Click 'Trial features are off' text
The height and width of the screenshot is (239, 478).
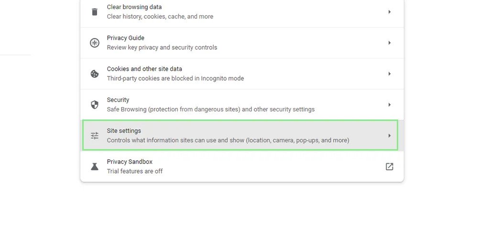click(135, 171)
